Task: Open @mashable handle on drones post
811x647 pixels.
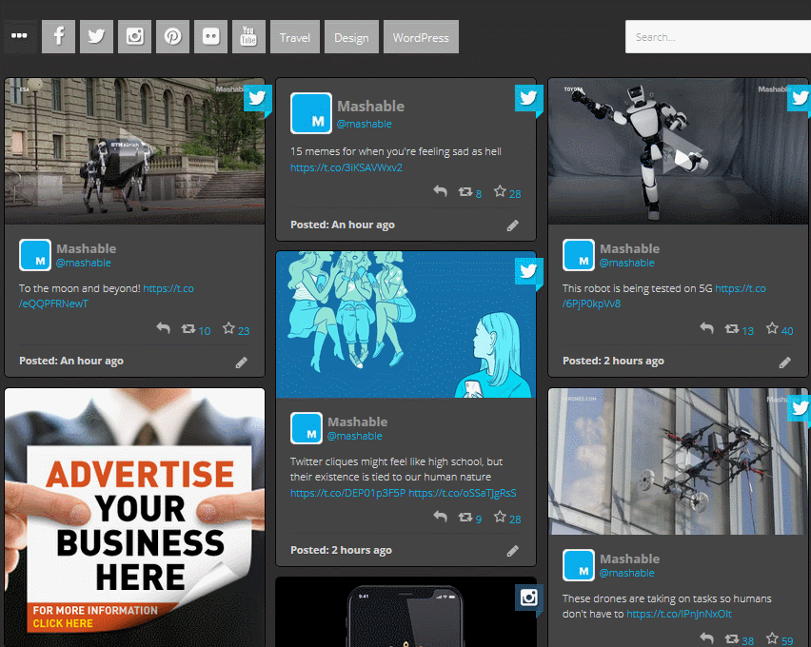Action: click(x=627, y=573)
